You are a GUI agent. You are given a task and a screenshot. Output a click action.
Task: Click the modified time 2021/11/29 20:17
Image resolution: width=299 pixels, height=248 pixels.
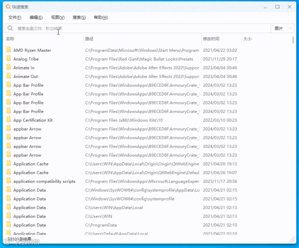click(x=220, y=59)
